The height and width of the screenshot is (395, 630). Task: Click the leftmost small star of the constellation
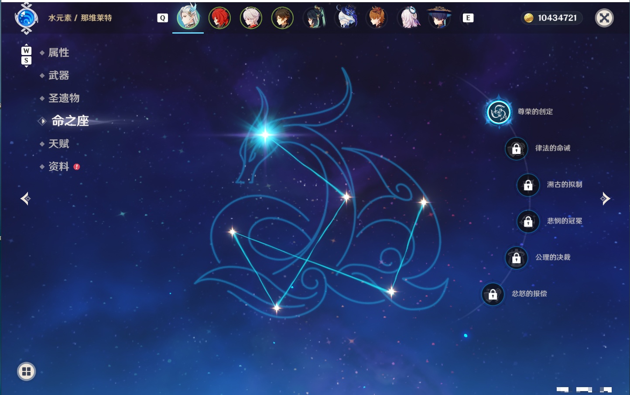[x=232, y=232]
